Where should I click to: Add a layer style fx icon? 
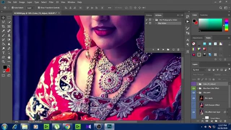point(202,121)
